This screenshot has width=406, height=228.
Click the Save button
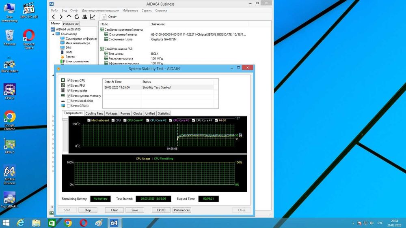(135, 210)
